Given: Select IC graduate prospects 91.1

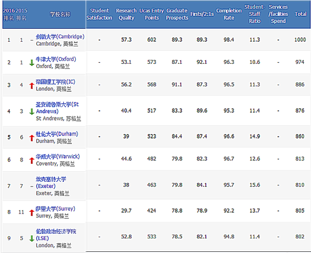Looking at the screenshot, I should (177, 84).
